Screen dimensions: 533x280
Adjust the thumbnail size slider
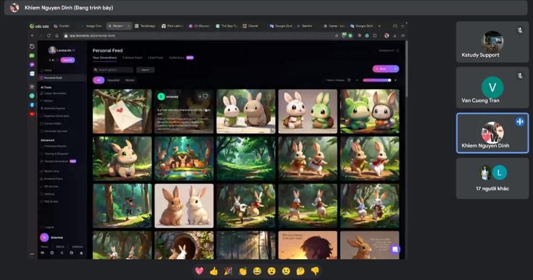[x=376, y=80]
